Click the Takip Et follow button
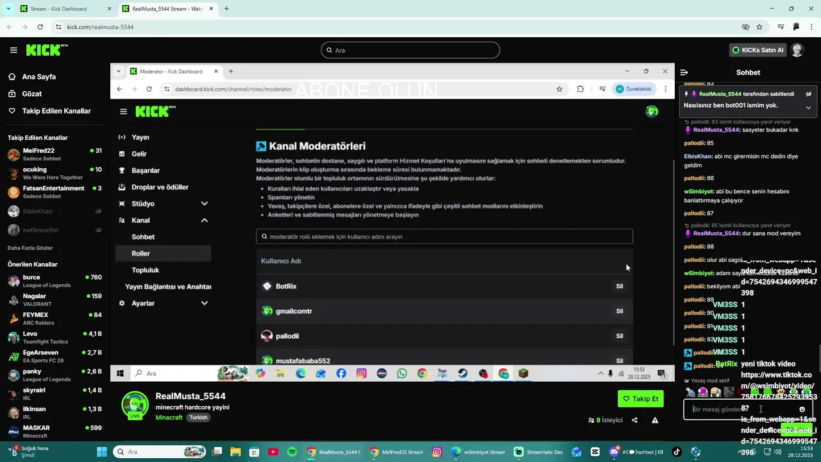The width and height of the screenshot is (821, 462). click(x=641, y=398)
